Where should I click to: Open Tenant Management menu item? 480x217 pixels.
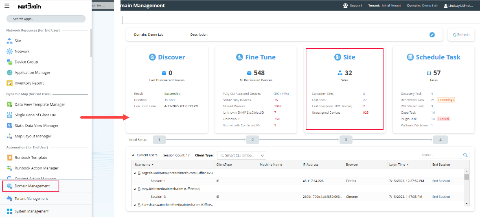tap(31, 199)
